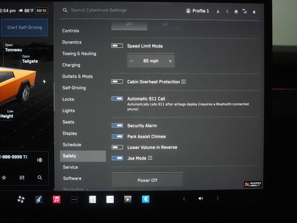Screen dimensions: 297x223
Task: Click the 86°F outside temperature
Action: coord(29,11)
